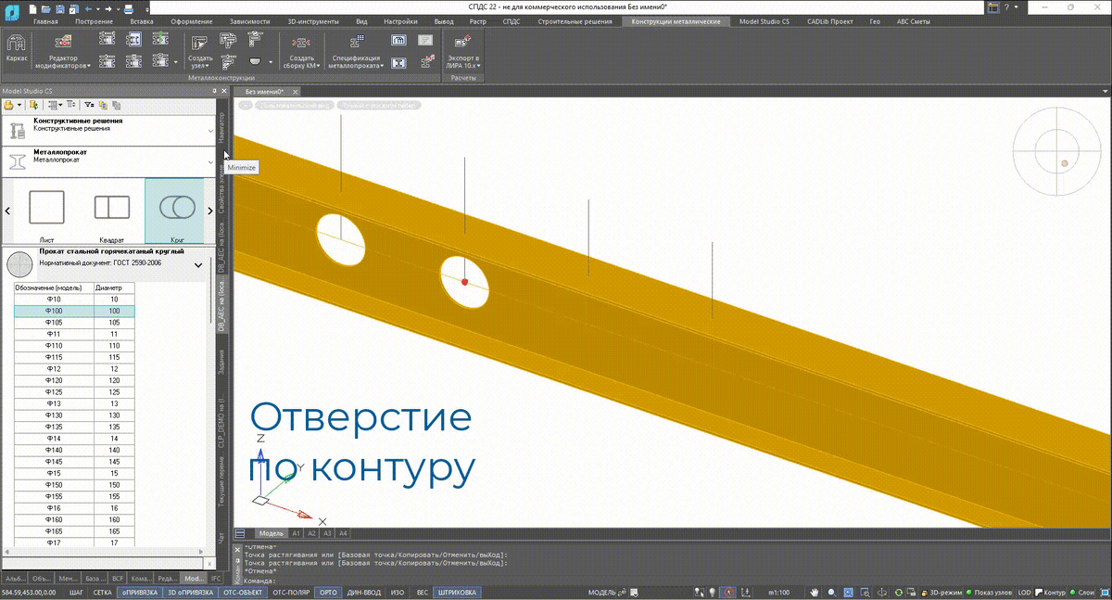The image size is (1112, 600).
Task: Click the Open file icon in quick access toolbar
Action: [48, 8]
